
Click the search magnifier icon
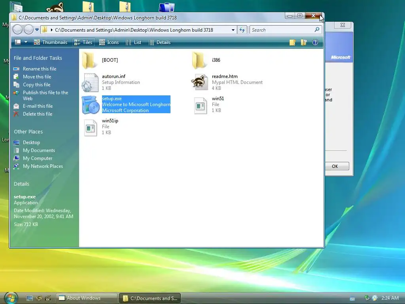317,30
